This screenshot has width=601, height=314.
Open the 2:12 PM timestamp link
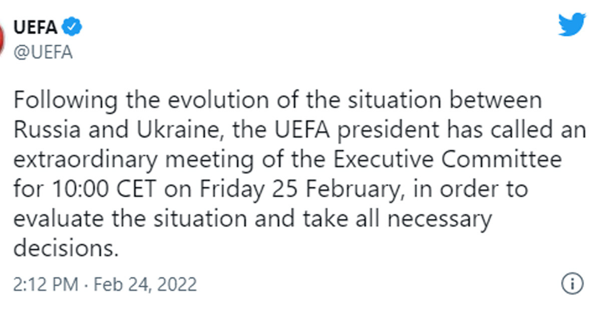coord(46,284)
